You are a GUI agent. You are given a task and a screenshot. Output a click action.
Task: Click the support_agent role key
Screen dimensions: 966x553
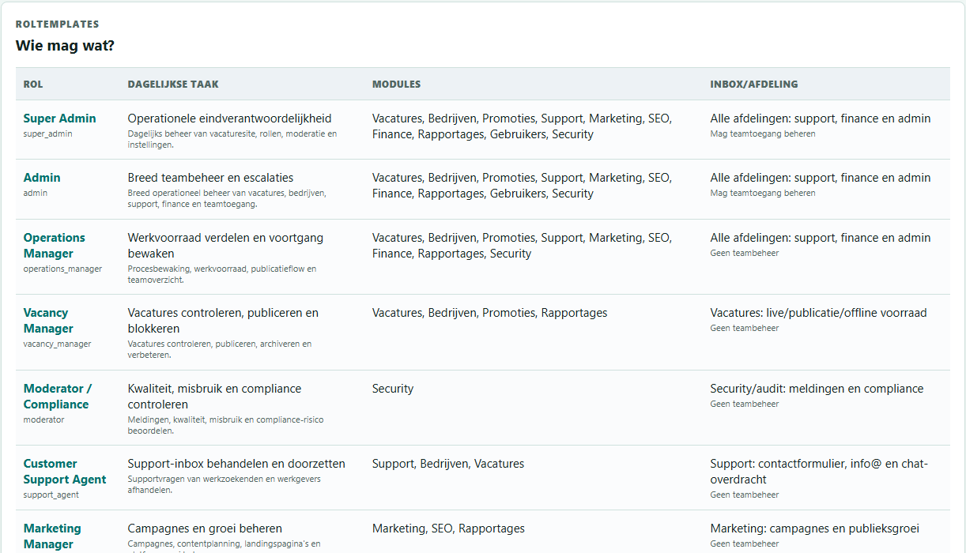pos(51,495)
